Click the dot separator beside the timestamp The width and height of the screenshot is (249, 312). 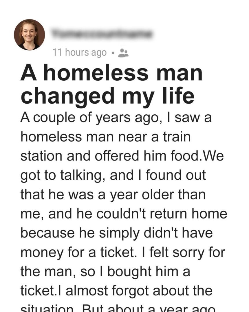113,53
